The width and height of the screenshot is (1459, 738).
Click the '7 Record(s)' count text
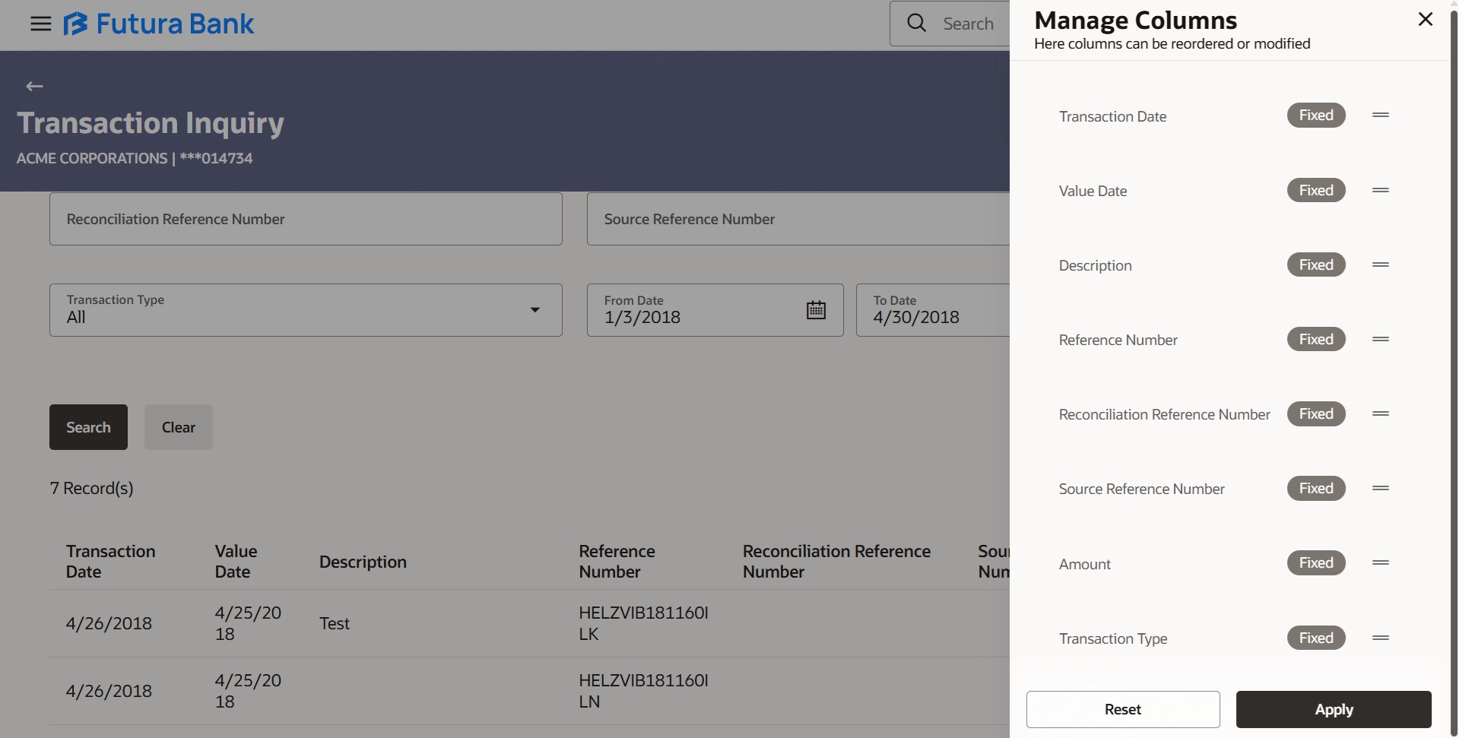coord(91,488)
